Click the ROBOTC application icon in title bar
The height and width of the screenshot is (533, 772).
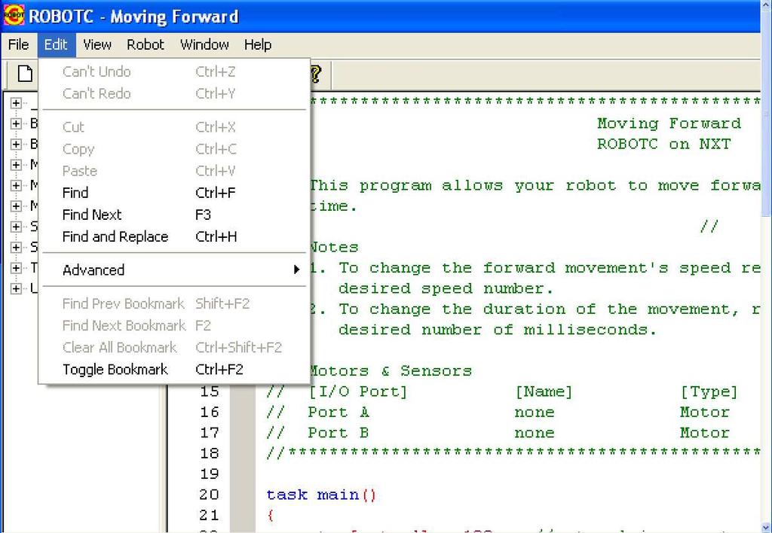point(14,15)
